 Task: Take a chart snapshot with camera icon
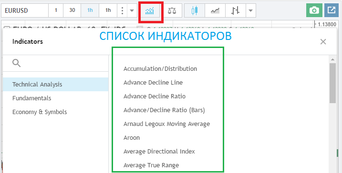tap(314, 10)
